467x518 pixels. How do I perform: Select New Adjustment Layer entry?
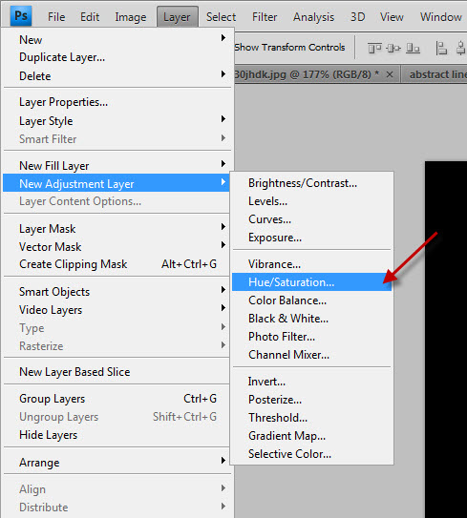pyautogui.click(x=117, y=183)
